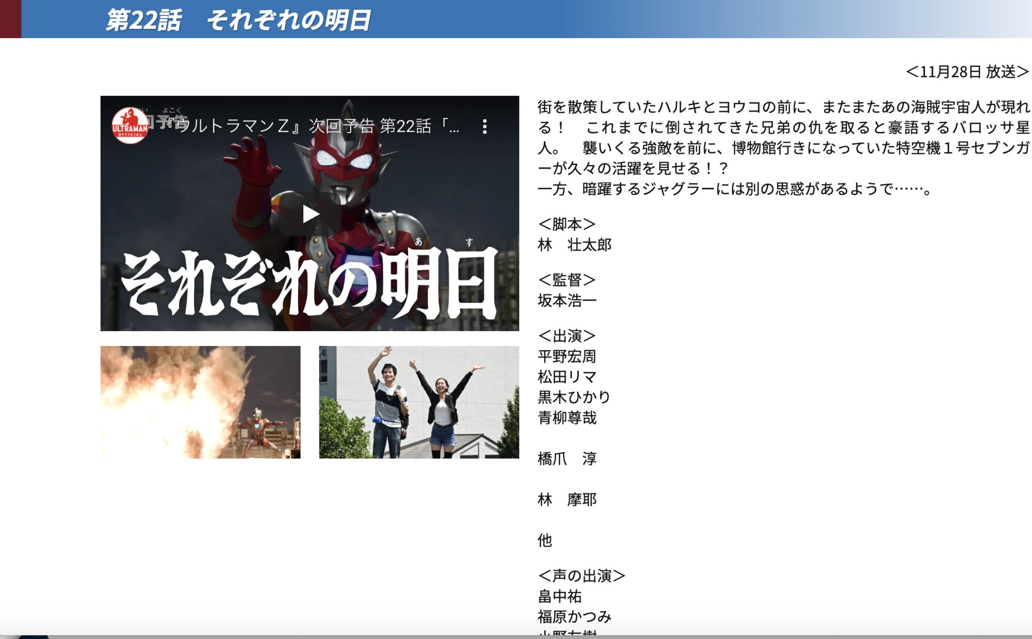
Task: Open the video's three-dot more options menu
Action: pos(485,126)
